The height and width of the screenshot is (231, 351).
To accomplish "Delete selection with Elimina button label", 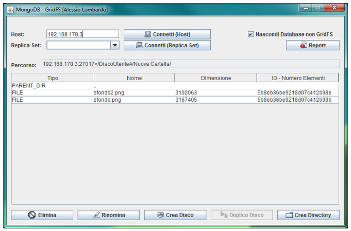I will pyautogui.click(x=47, y=215).
